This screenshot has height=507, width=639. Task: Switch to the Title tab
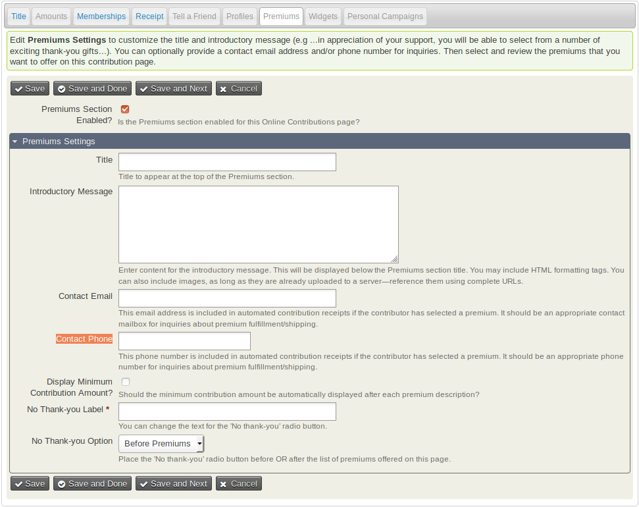[x=19, y=16]
